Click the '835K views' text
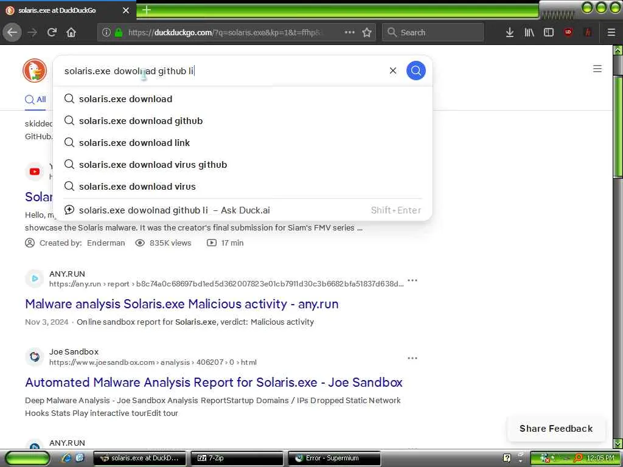This screenshot has width=623, height=467. [170, 243]
